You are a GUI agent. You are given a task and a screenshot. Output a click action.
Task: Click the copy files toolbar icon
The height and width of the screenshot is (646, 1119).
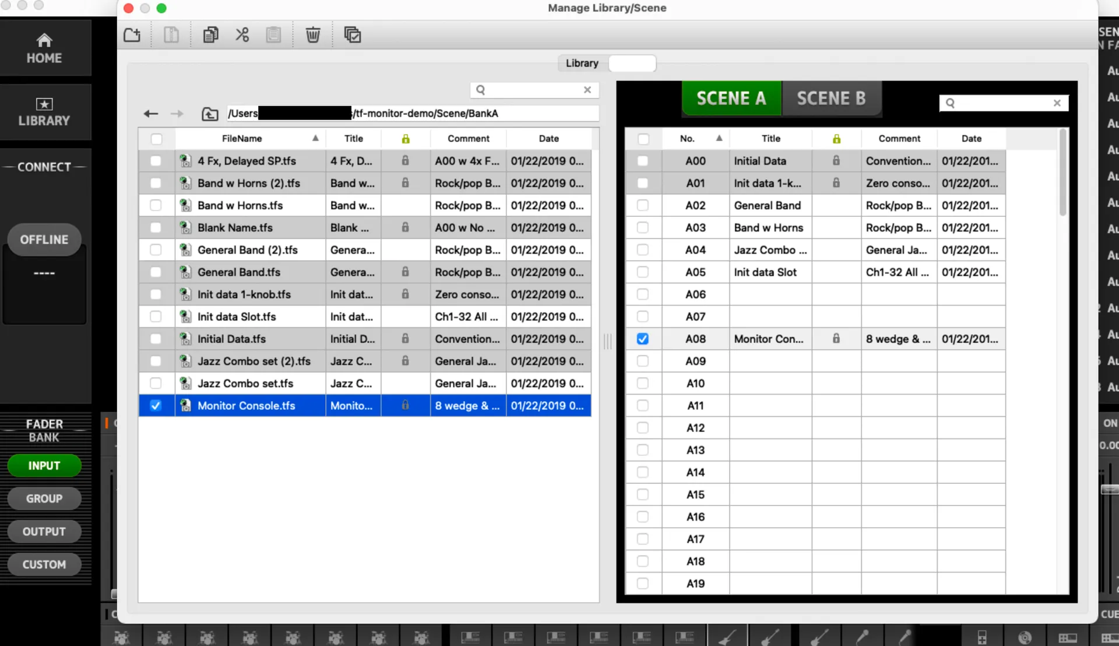tap(210, 35)
